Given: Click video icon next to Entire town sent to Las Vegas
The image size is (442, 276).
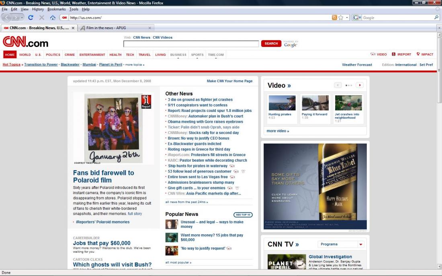Looking at the screenshot, I should [x=232, y=177].
